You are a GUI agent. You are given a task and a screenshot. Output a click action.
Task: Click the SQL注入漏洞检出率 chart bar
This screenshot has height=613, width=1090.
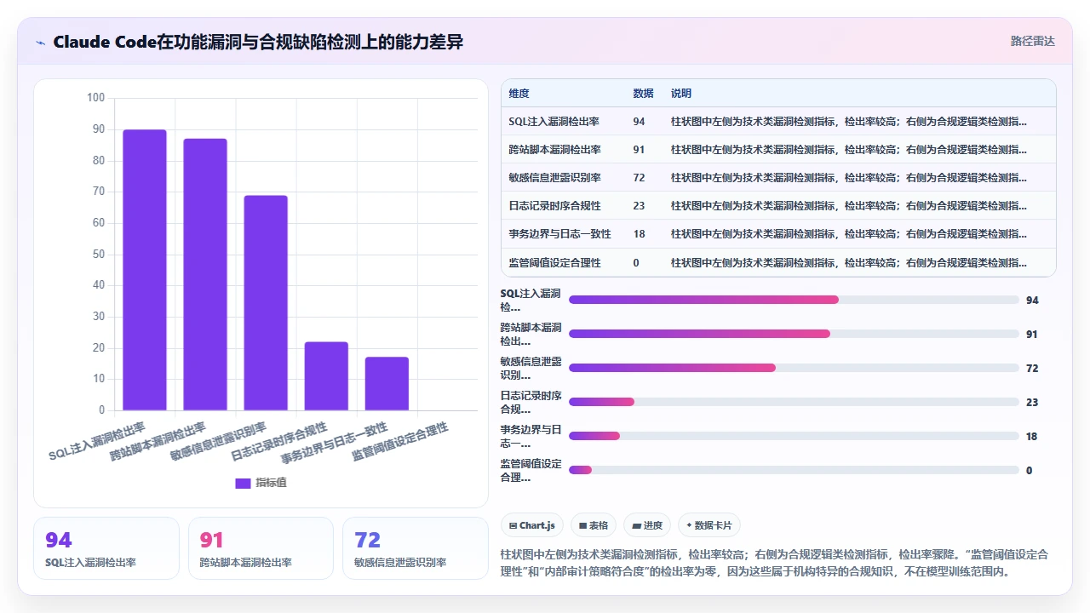pos(145,270)
